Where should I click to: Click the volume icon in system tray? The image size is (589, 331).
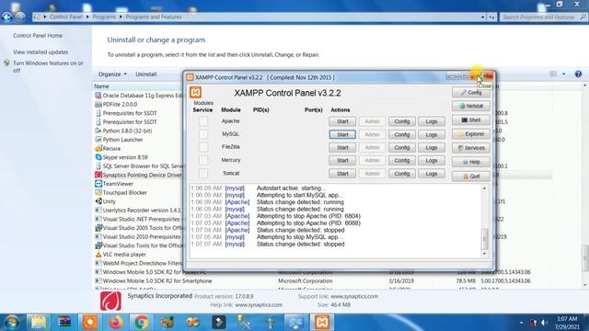click(544, 323)
